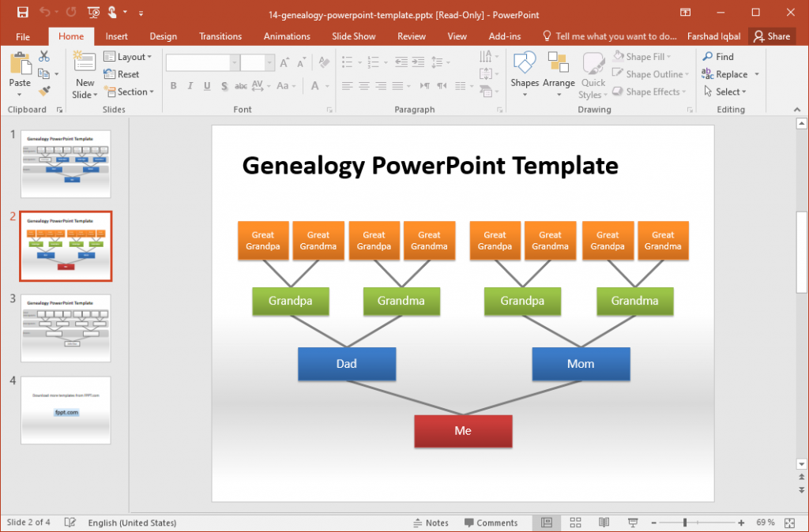Open the Paste dropdown arrow

(21, 93)
